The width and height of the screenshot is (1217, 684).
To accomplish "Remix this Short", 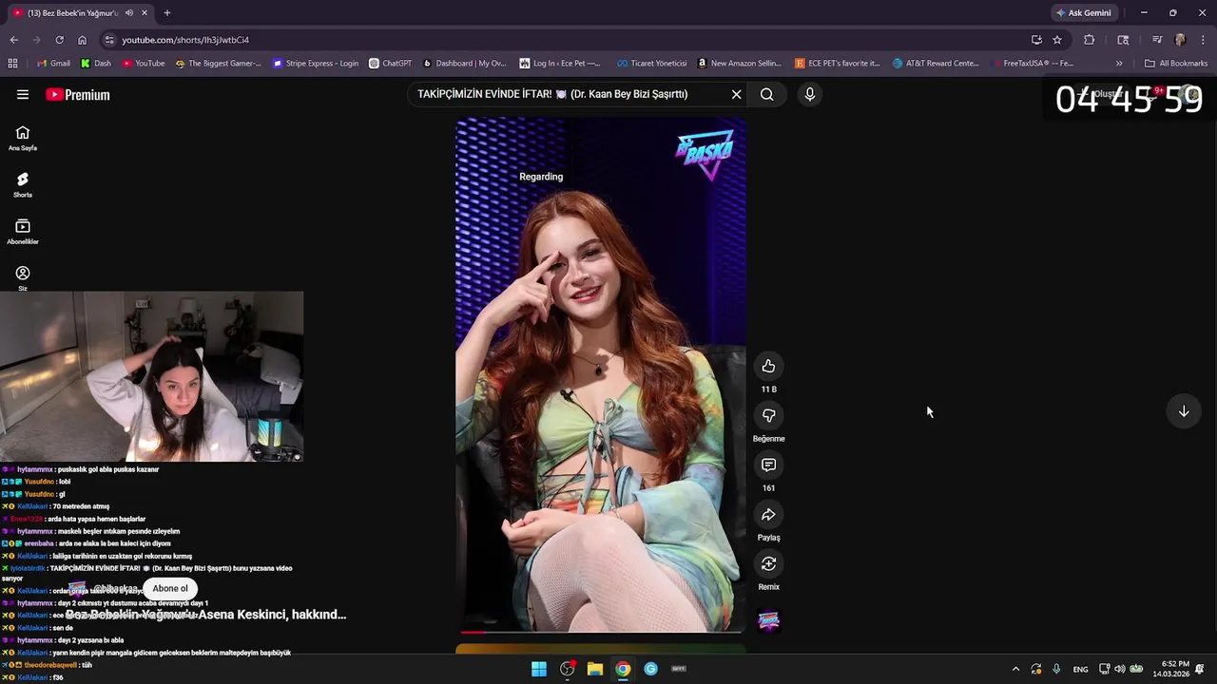I will pos(768,563).
